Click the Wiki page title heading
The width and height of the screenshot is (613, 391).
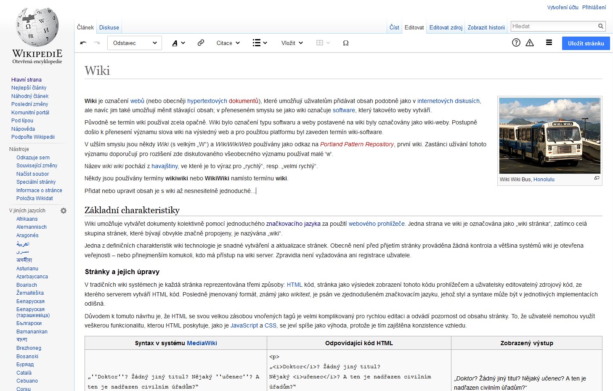[x=97, y=70]
